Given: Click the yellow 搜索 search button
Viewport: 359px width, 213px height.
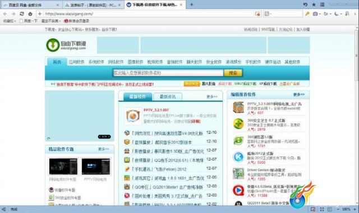Looking at the screenshot, I should pyautogui.click(x=233, y=73).
